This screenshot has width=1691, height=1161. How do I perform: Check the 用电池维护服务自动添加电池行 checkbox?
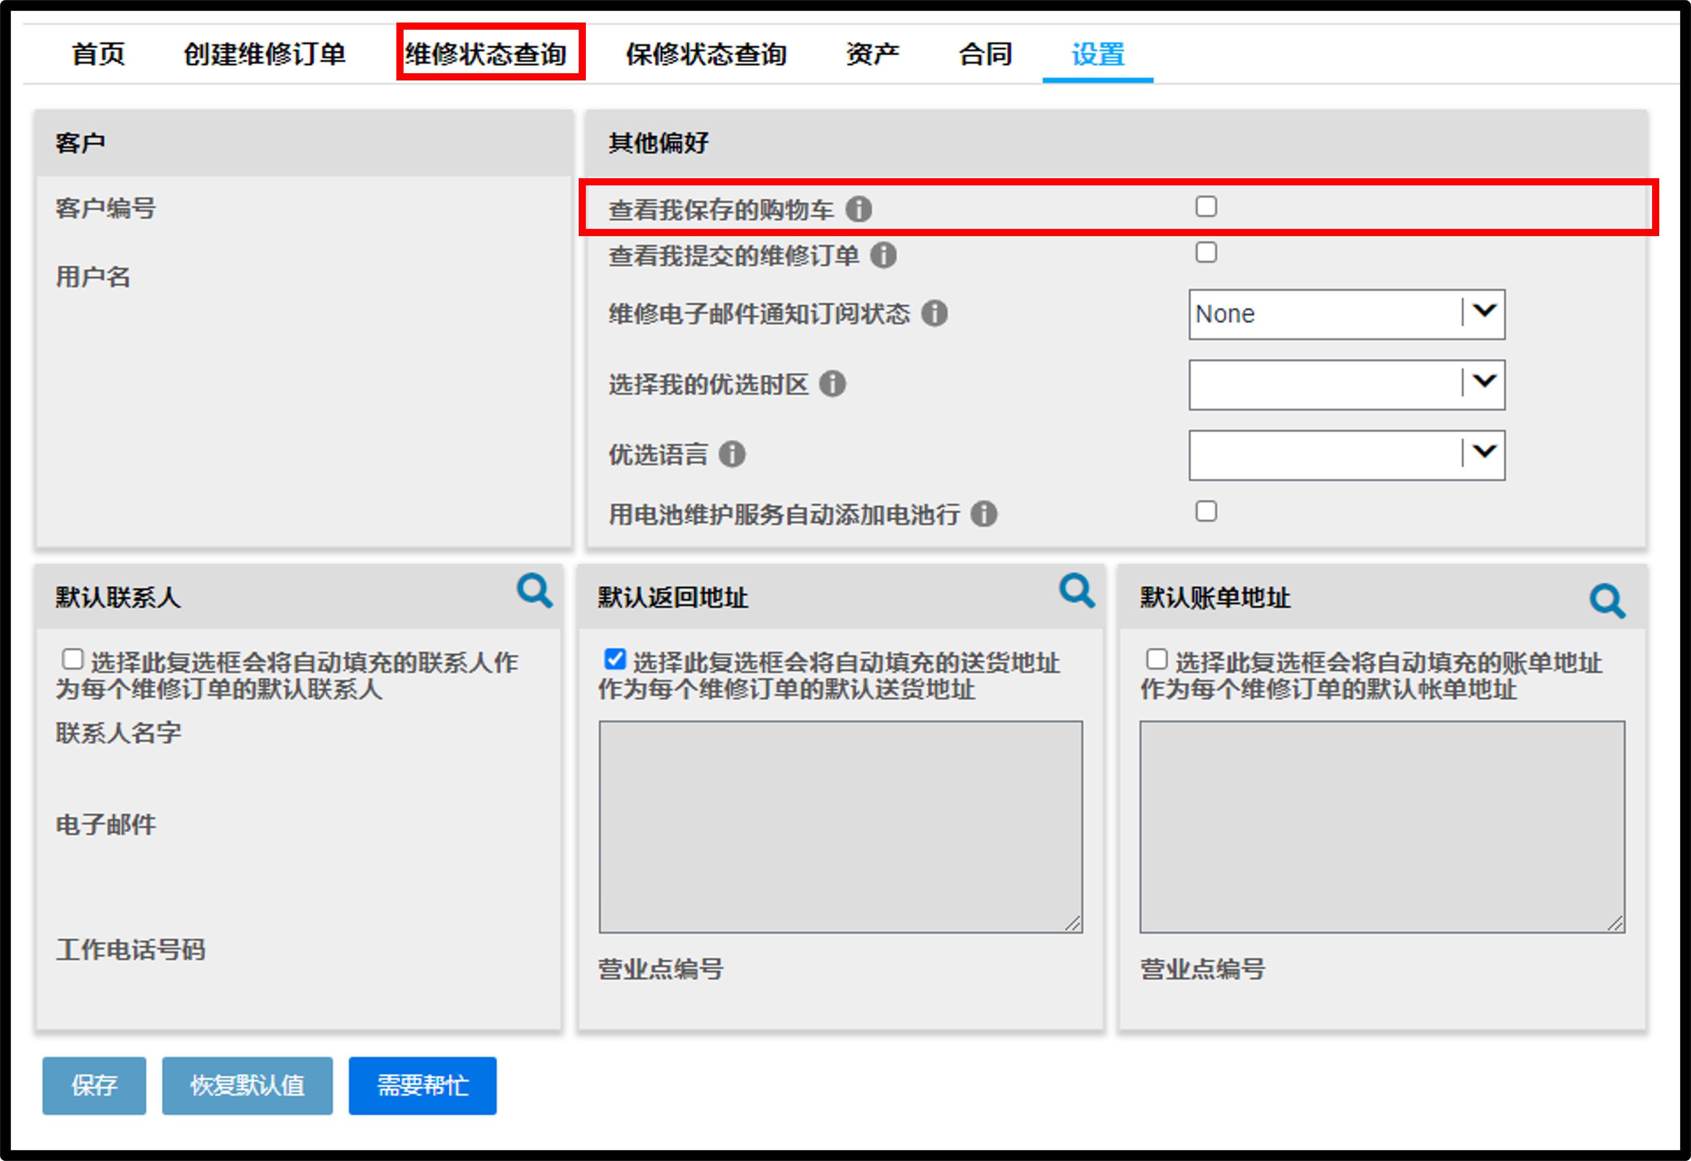coord(1206,511)
